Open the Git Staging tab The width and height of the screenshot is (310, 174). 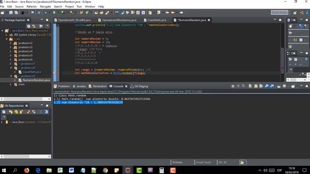(139, 86)
